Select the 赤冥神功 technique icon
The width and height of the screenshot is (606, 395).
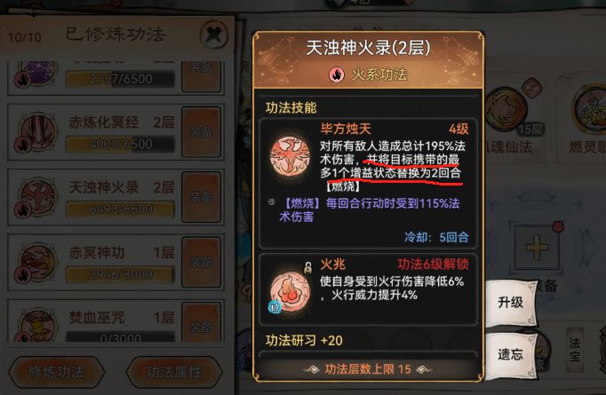tap(37, 262)
